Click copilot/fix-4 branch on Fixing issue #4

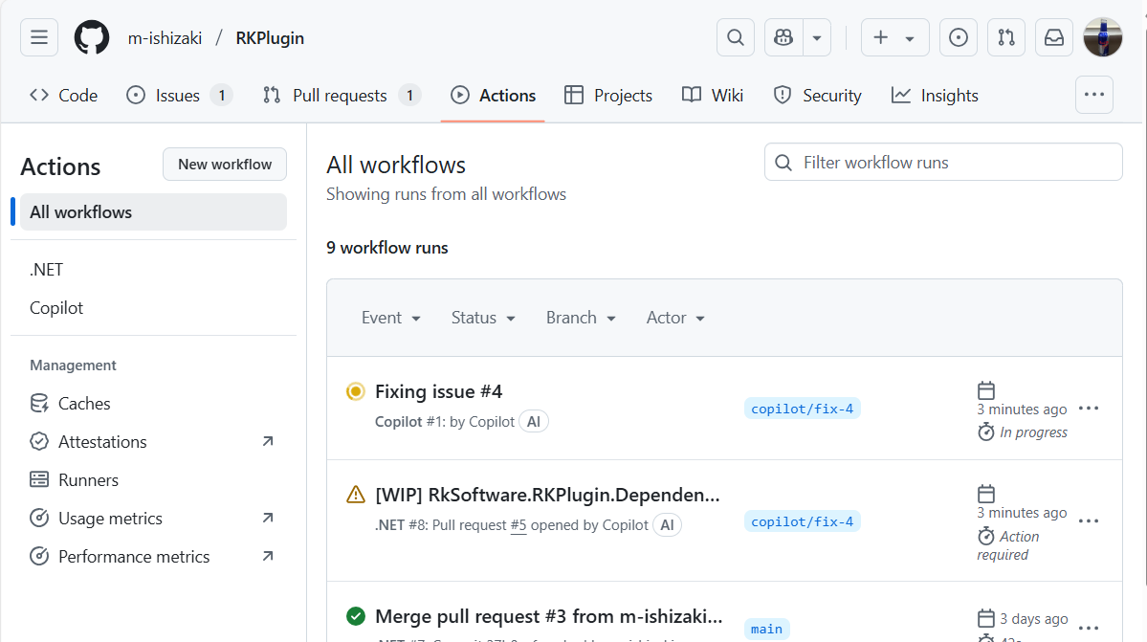pyautogui.click(x=803, y=409)
